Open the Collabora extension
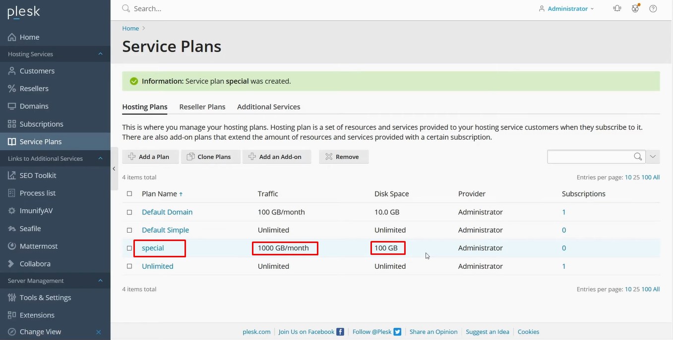This screenshot has width=673, height=340. [x=34, y=263]
